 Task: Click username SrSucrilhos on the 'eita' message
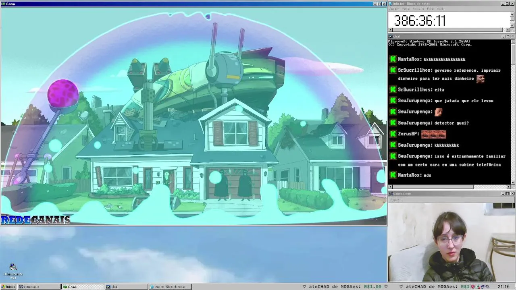point(414,89)
